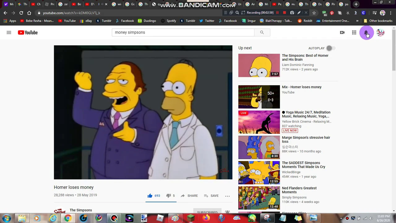
Task: Click The Simpsons channel avatar
Action: [x=60, y=211]
